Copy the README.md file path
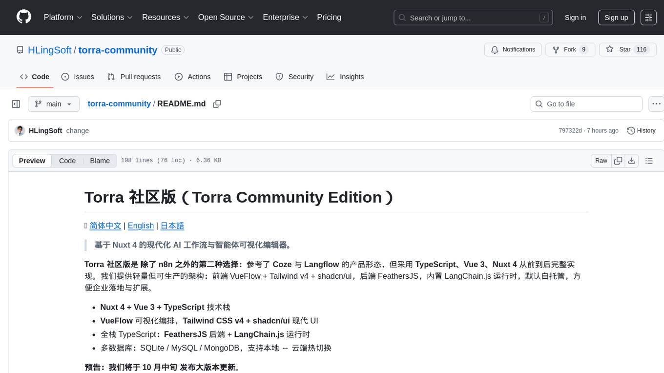This screenshot has width=664, height=373. point(217,104)
